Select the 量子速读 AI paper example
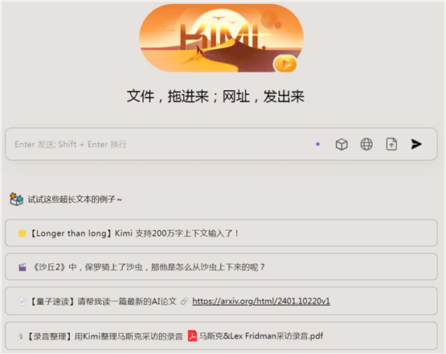This screenshot has width=446, height=354. (x=221, y=301)
